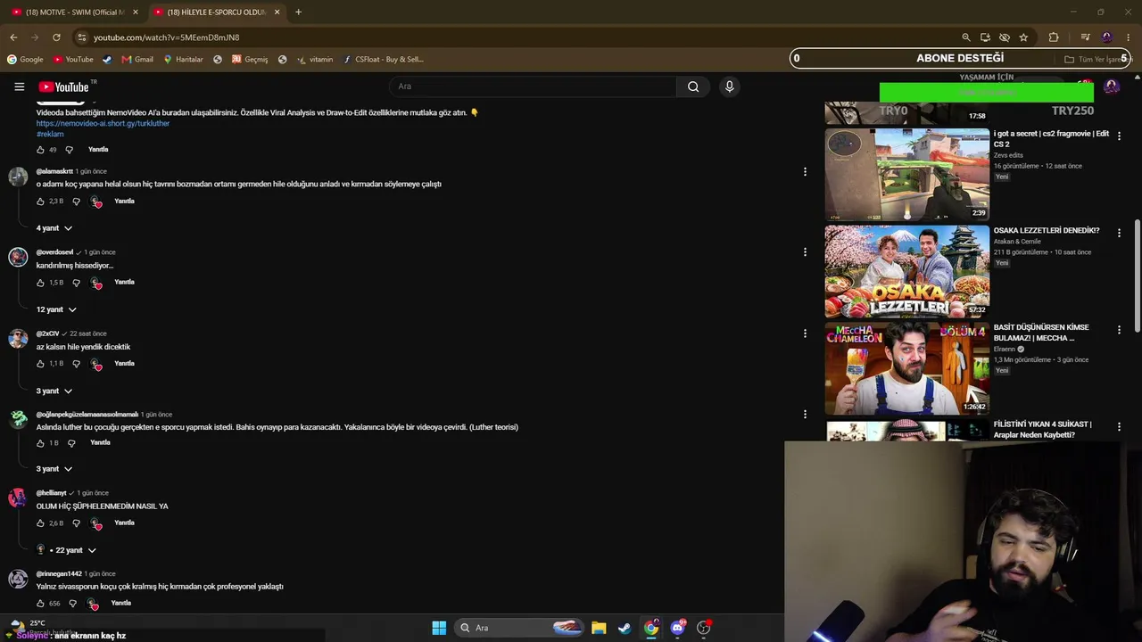
Task: Click the Windows taskbar search box
Action: 520,628
